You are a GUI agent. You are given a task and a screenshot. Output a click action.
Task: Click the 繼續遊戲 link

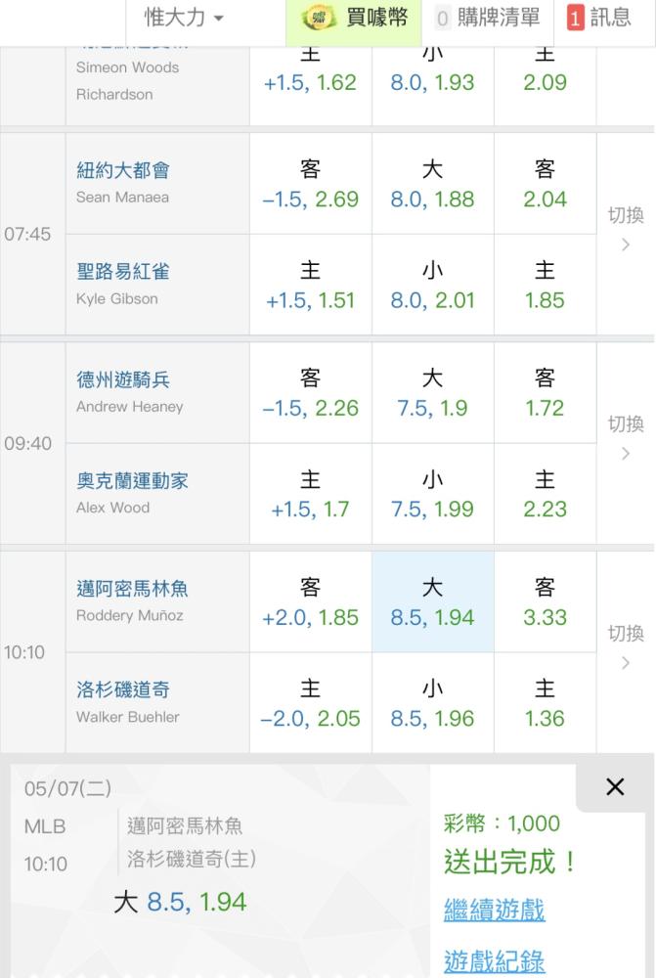point(494,910)
